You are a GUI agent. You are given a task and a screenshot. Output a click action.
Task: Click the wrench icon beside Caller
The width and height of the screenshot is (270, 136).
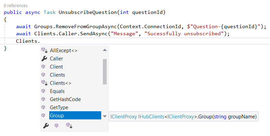click(44, 59)
